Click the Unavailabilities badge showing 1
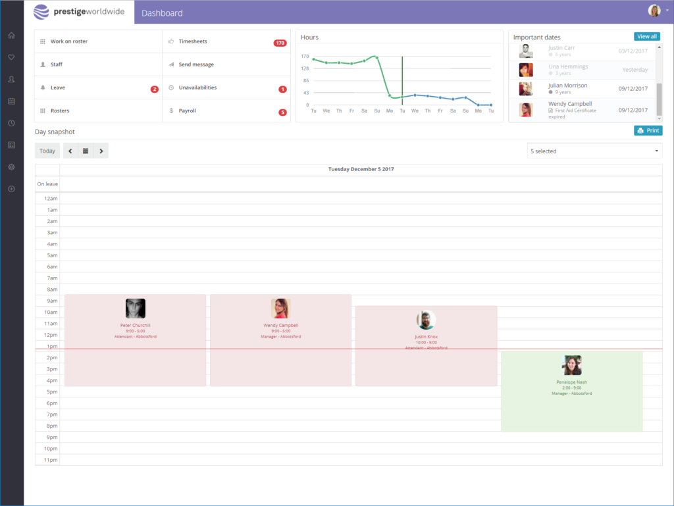Viewport: 674px width, 506px height. click(x=282, y=89)
